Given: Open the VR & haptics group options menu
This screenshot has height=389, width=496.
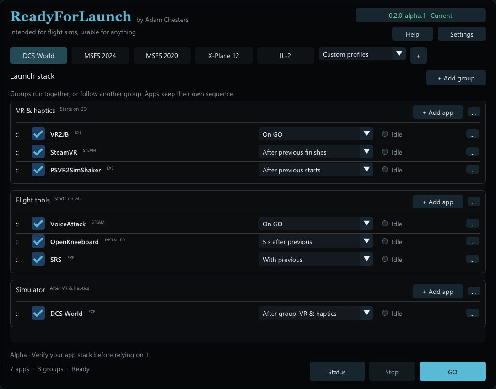Looking at the screenshot, I should [x=474, y=112].
